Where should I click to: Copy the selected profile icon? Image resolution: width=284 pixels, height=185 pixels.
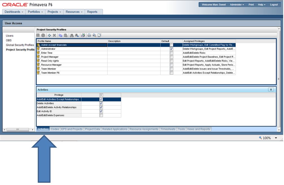[x=61, y=35]
